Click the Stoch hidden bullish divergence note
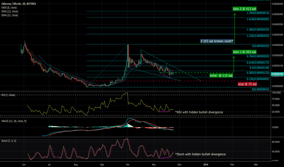Image resolution: width=284 pixels, height=167 pixels. [201, 154]
